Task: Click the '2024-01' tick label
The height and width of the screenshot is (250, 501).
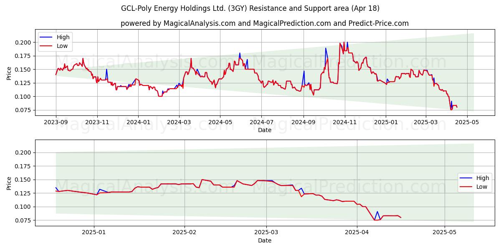Action: pyautogui.click(x=138, y=122)
